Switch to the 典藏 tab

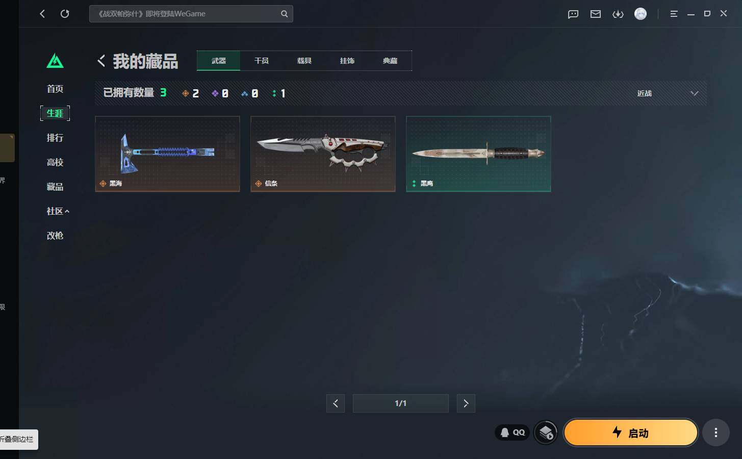[390, 61]
